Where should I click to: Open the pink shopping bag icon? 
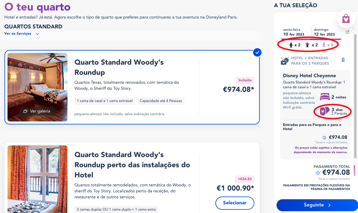(346, 19)
